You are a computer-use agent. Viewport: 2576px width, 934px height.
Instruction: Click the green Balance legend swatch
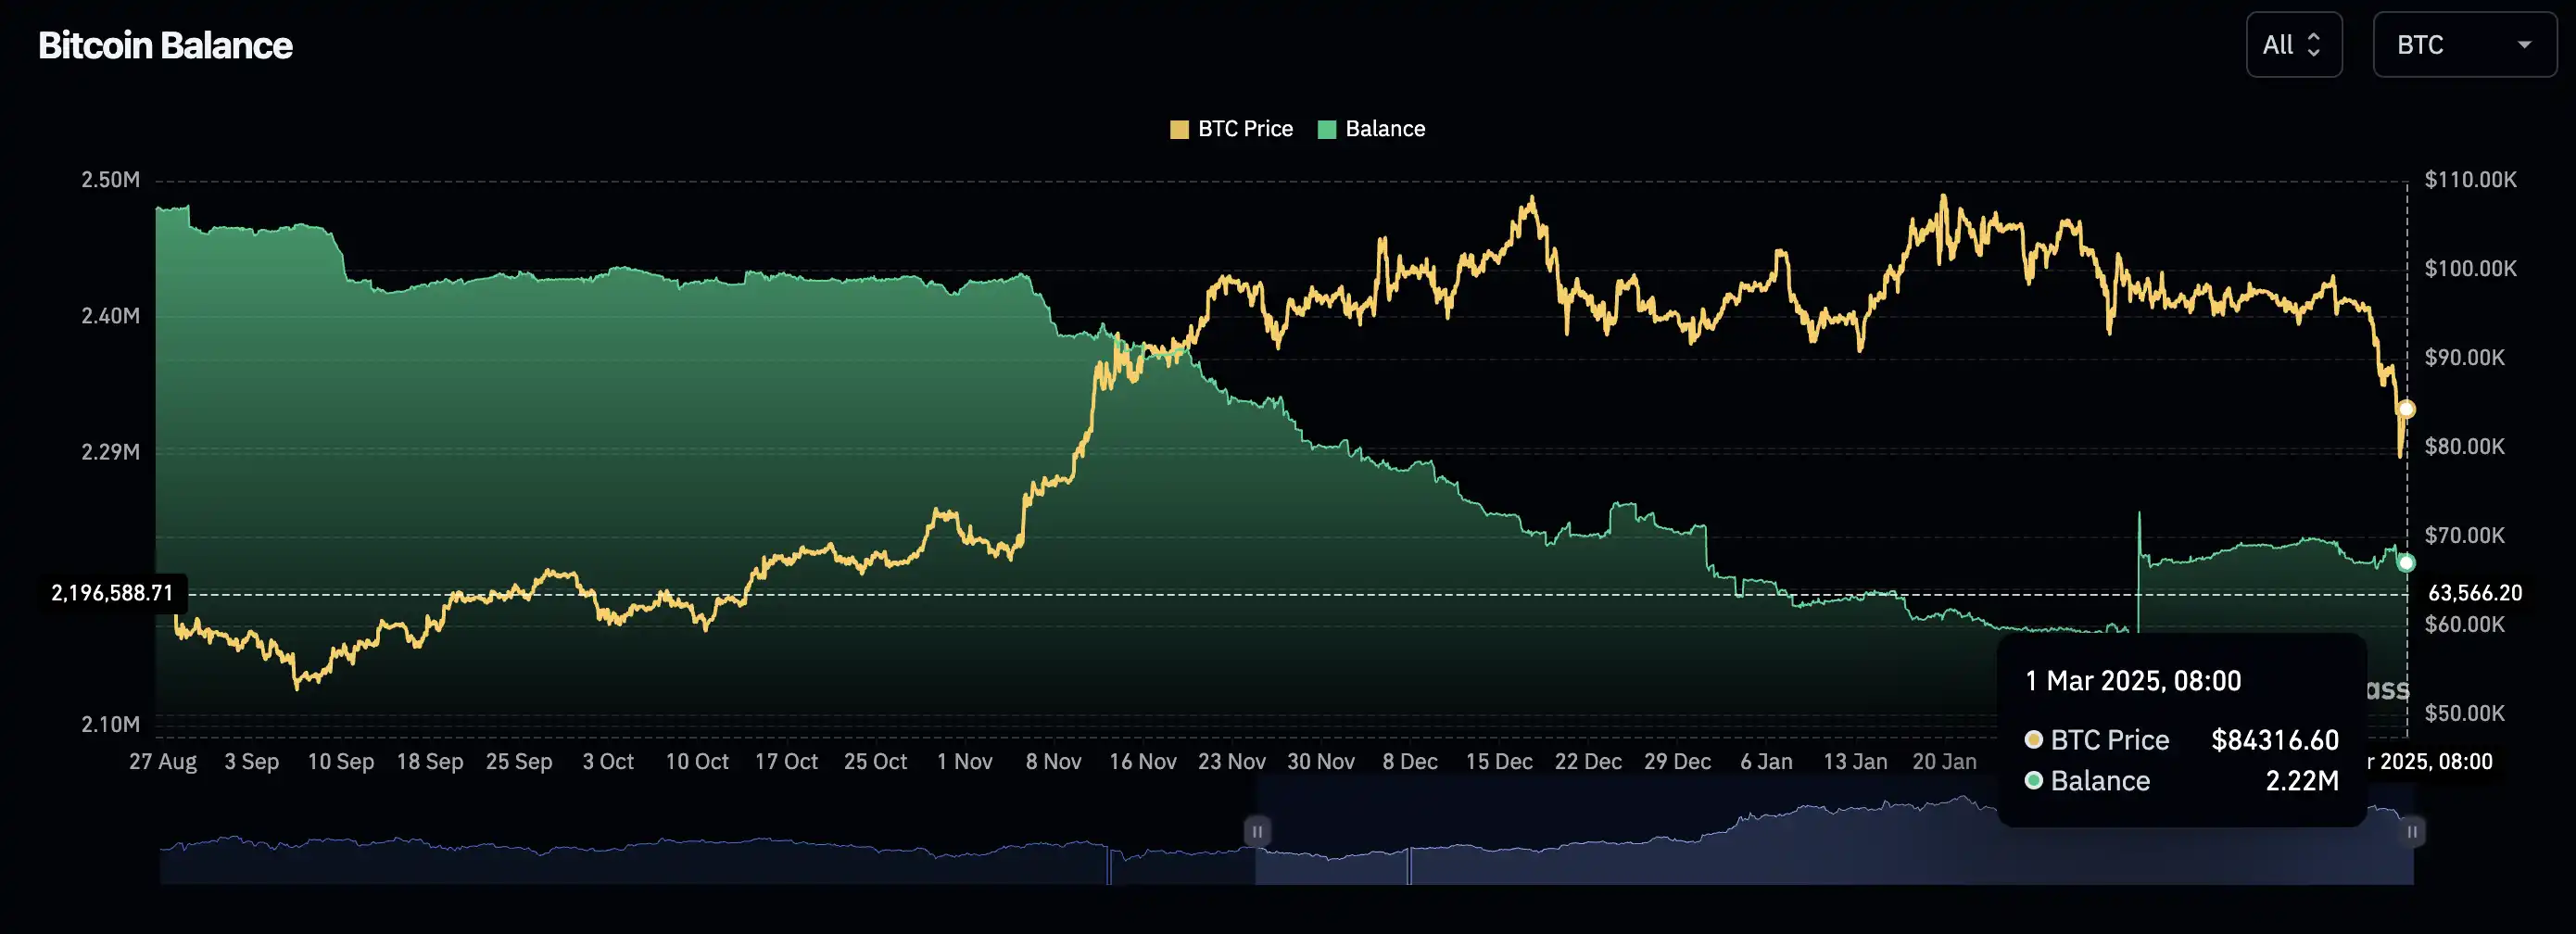click(1327, 129)
